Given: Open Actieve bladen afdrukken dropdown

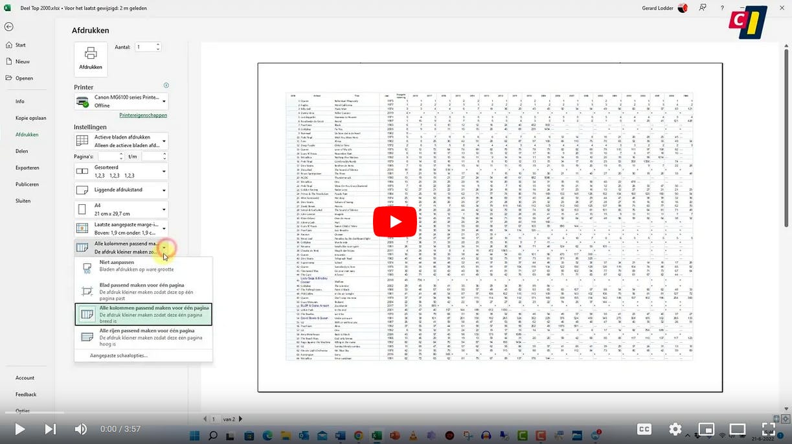Looking at the screenshot, I should (121, 141).
